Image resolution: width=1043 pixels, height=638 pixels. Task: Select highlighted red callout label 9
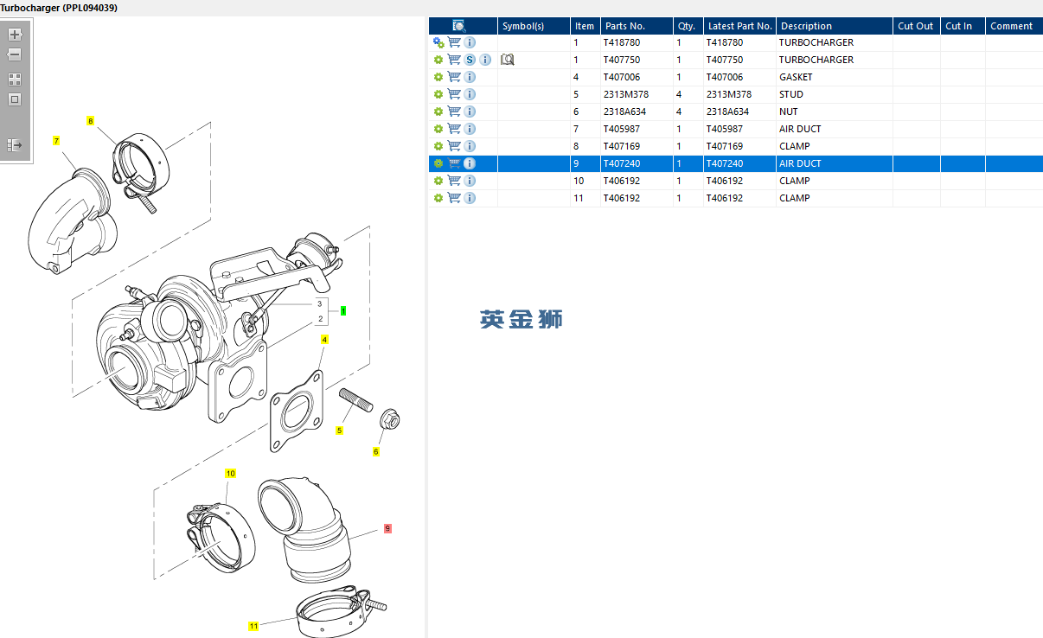(x=387, y=527)
